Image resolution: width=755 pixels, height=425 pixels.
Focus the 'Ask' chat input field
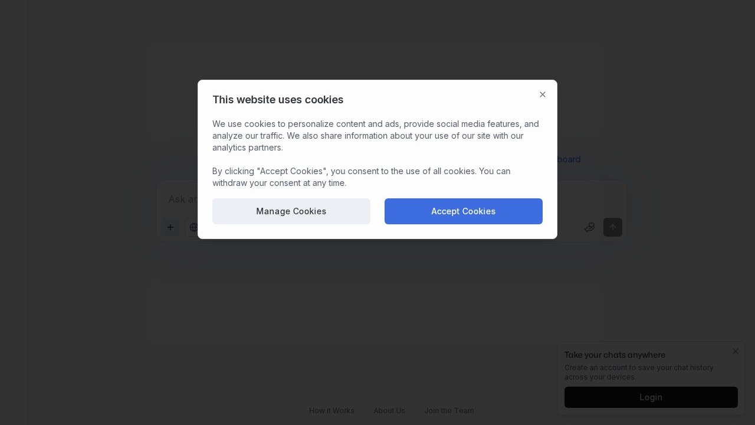coord(183,199)
